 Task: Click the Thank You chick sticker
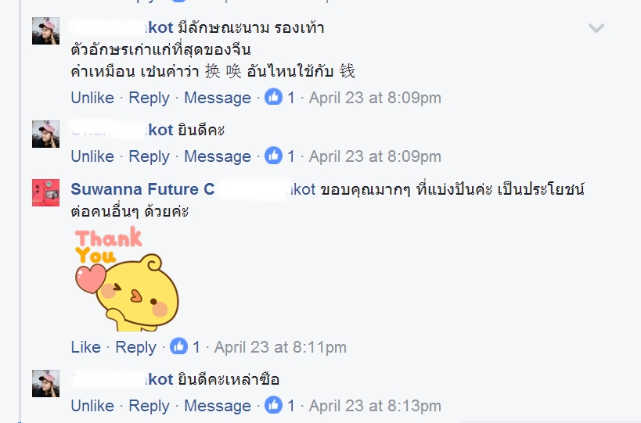(127, 278)
